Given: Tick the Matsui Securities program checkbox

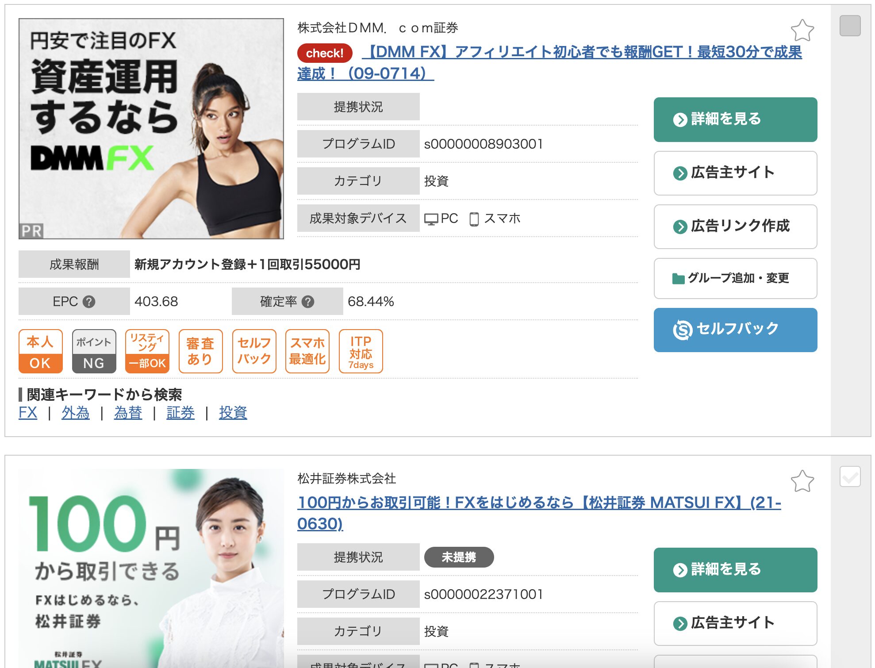Looking at the screenshot, I should tap(850, 476).
